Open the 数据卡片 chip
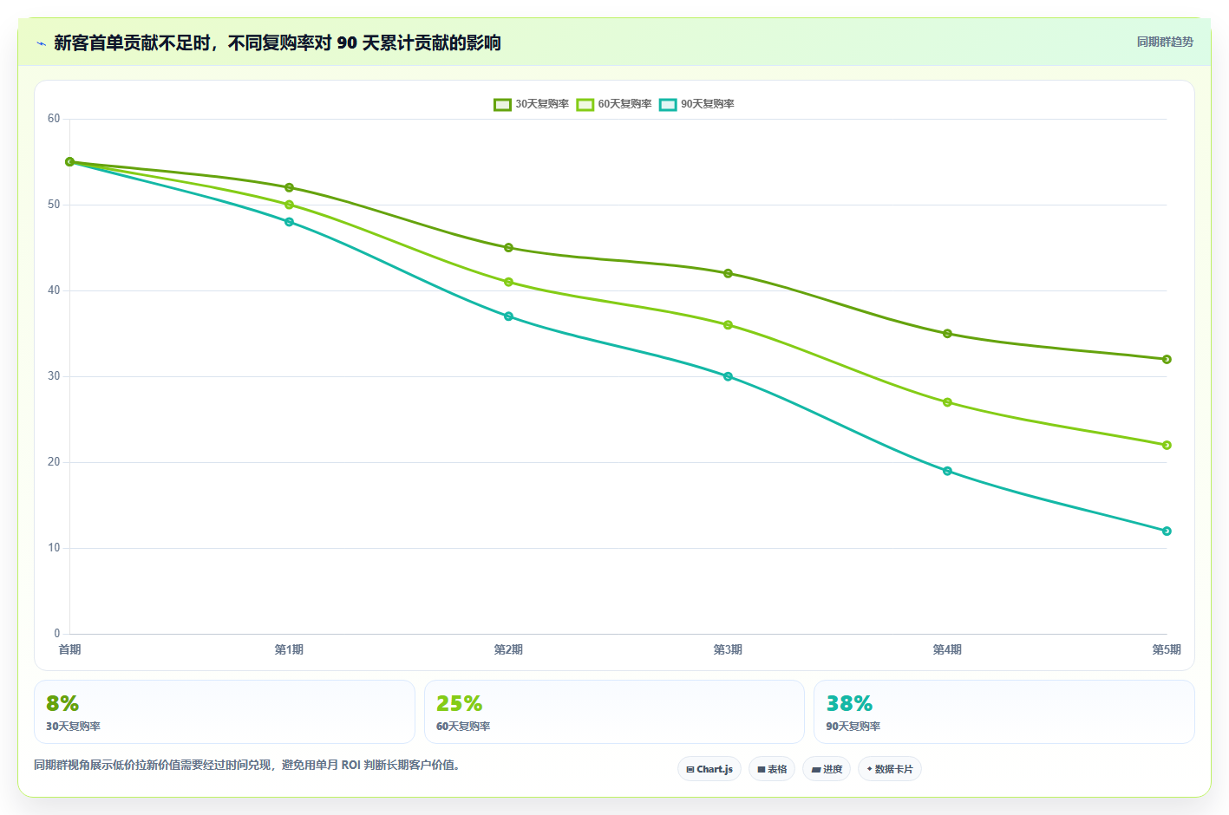1229x815 pixels. [x=890, y=769]
